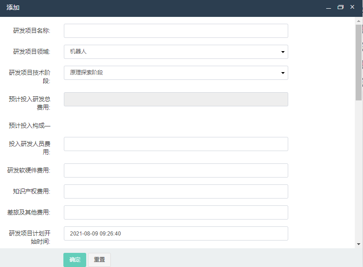363x267 pixels.
Task: Close the 添加 dialog
Action: 353,7
